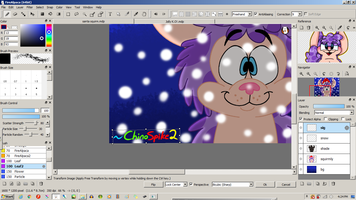This screenshot has height=200, width=356.
Task: Zoom in on the Reference panel
Action: click(317, 28)
